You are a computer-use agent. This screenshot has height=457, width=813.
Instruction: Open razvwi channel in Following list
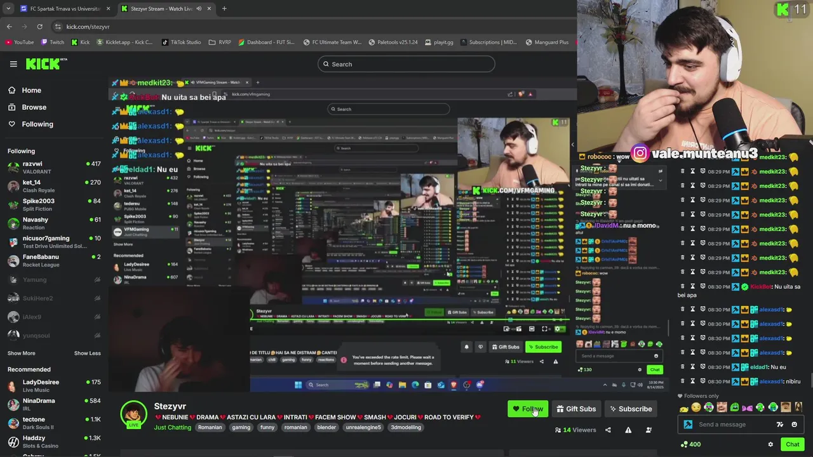click(54, 168)
